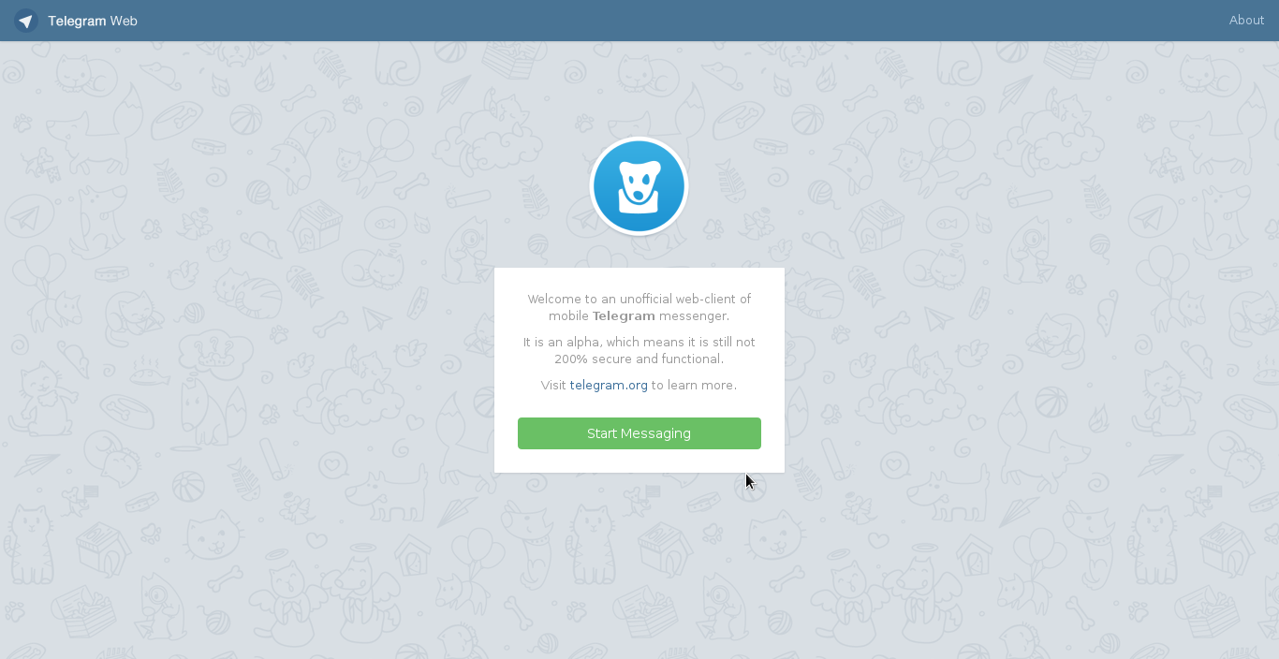Click 'to learn more' text after link
The image size is (1279, 659).
(x=694, y=386)
